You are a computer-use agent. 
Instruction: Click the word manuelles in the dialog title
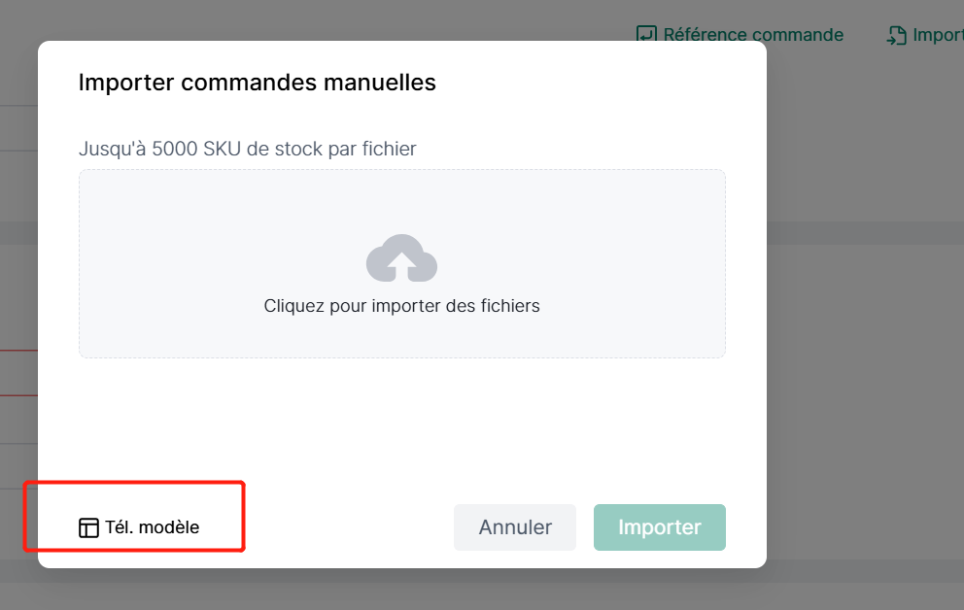[x=380, y=83]
